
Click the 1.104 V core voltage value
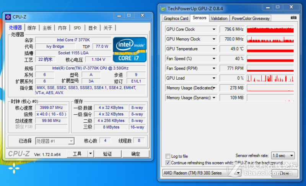98,59
